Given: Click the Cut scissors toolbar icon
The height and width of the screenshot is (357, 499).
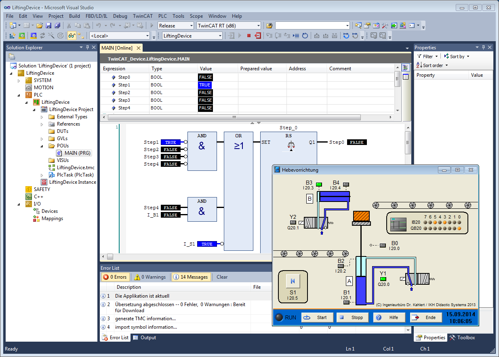Looking at the screenshot, I should click(x=69, y=25).
